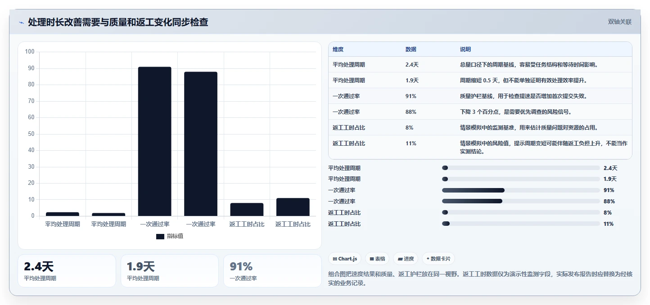650x305 pixels.
Task: Click the rightmost chart bar at 11
Action: [x=293, y=207]
